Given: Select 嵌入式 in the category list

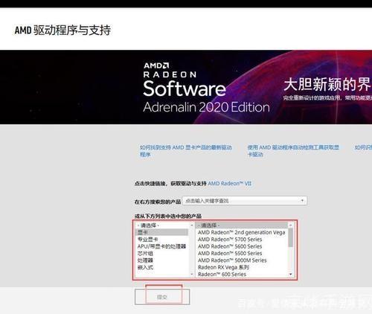Looking at the screenshot, I should (161, 267).
